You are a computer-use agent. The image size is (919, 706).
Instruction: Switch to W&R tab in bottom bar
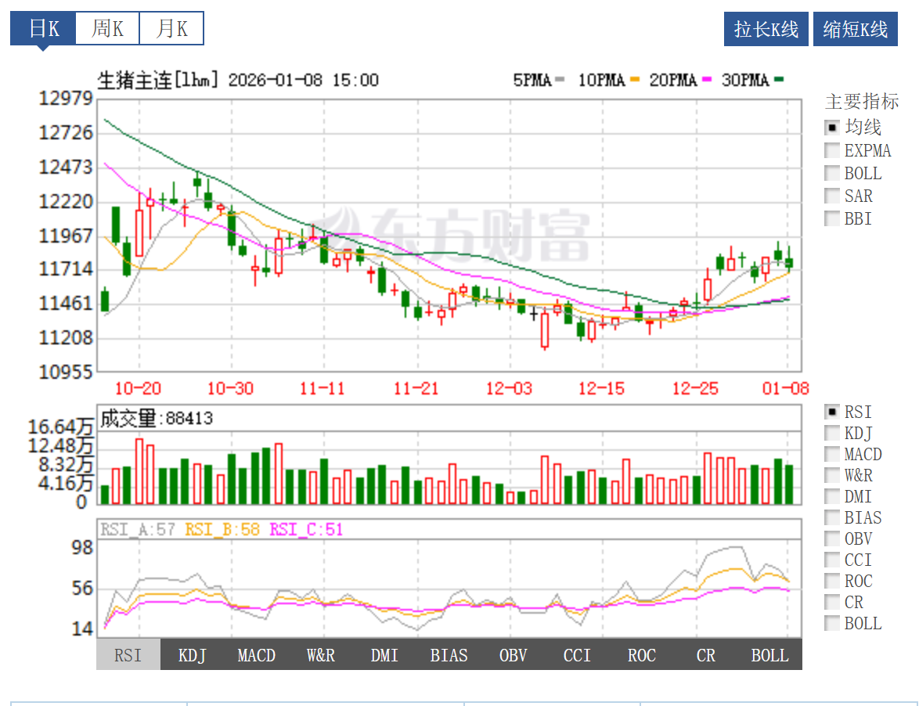pyautogui.click(x=321, y=655)
